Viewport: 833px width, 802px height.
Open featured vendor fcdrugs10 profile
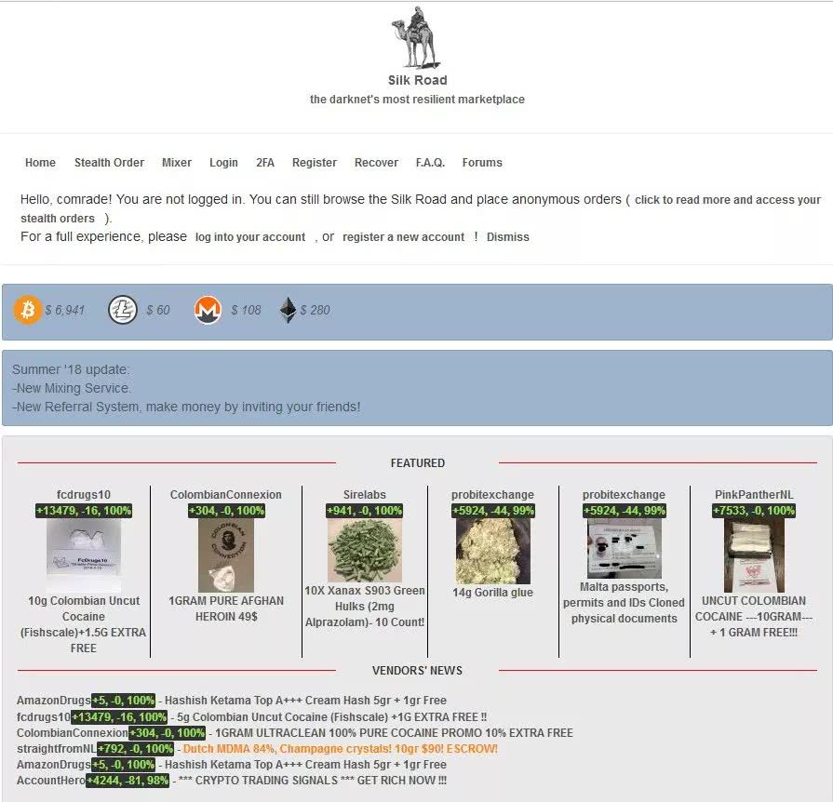click(84, 494)
